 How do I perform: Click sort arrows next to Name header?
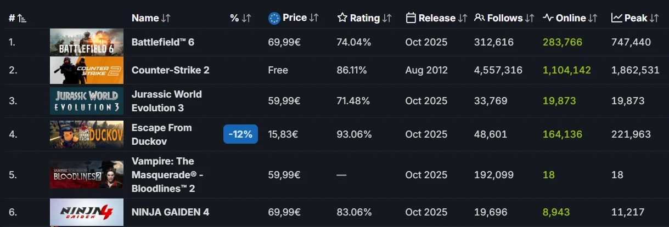[x=166, y=18]
